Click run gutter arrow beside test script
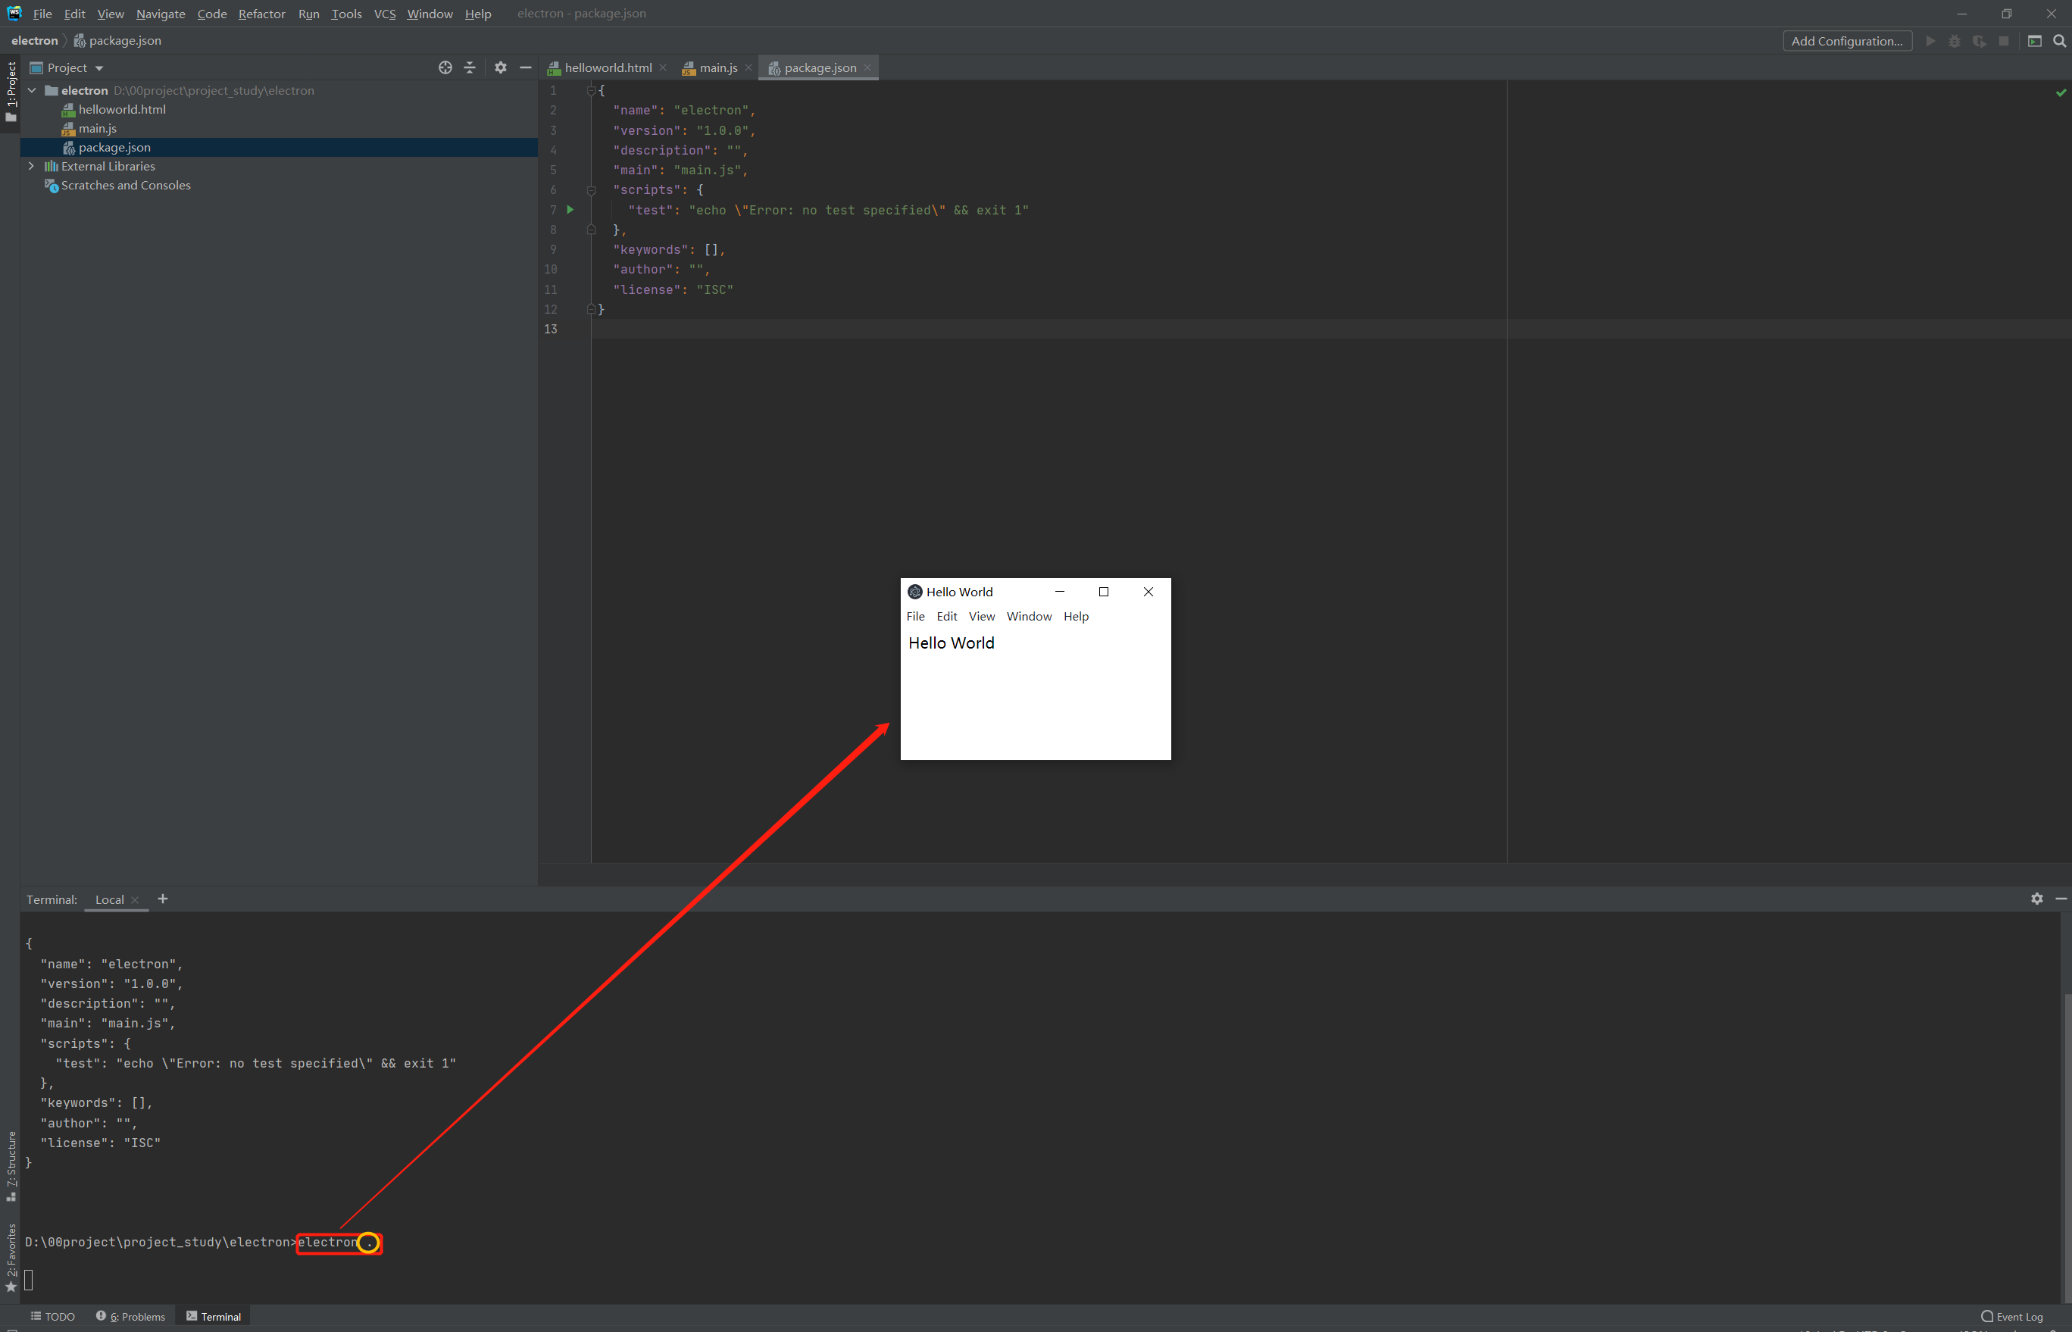The image size is (2072, 1332). (570, 209)
